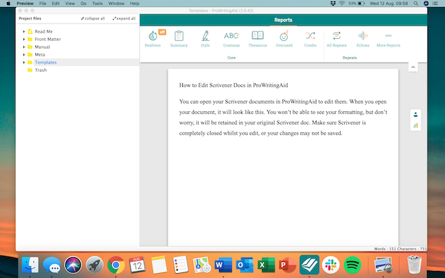
Task: Open the Edit menu
Action: [56, 3]
